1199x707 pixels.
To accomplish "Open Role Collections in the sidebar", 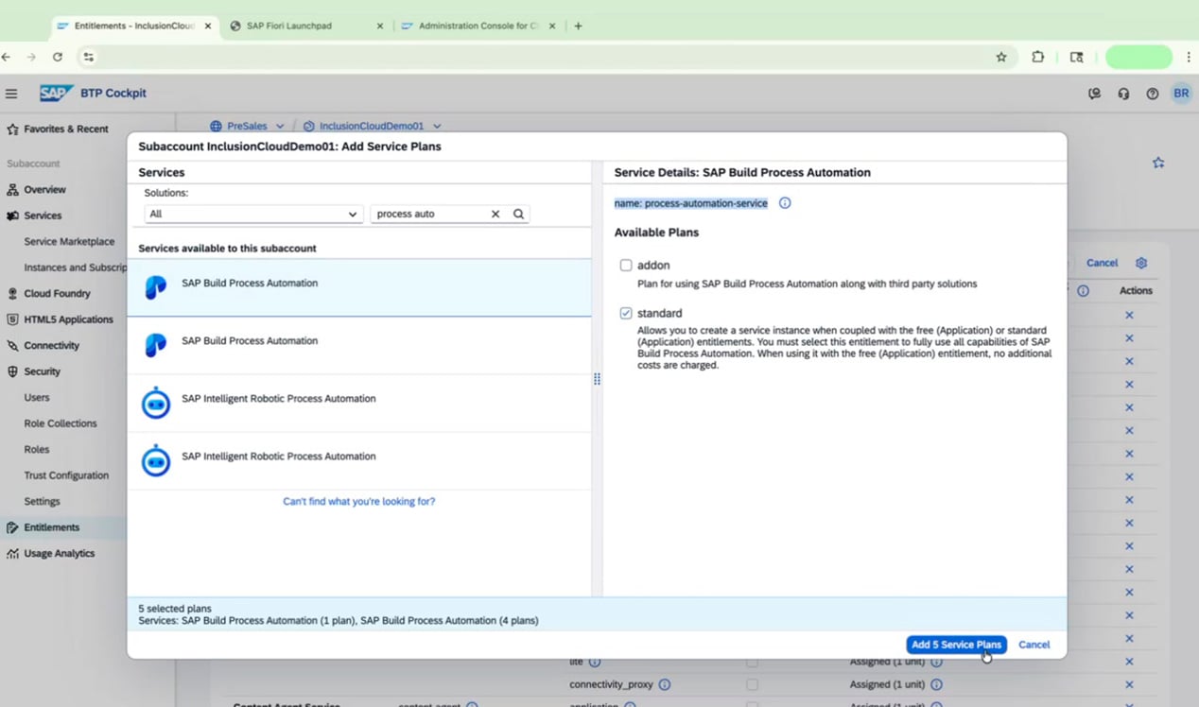I will click(60, 423).
